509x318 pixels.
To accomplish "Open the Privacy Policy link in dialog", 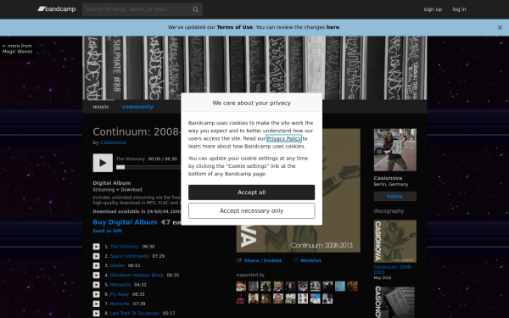I will (x=283, y=138).
